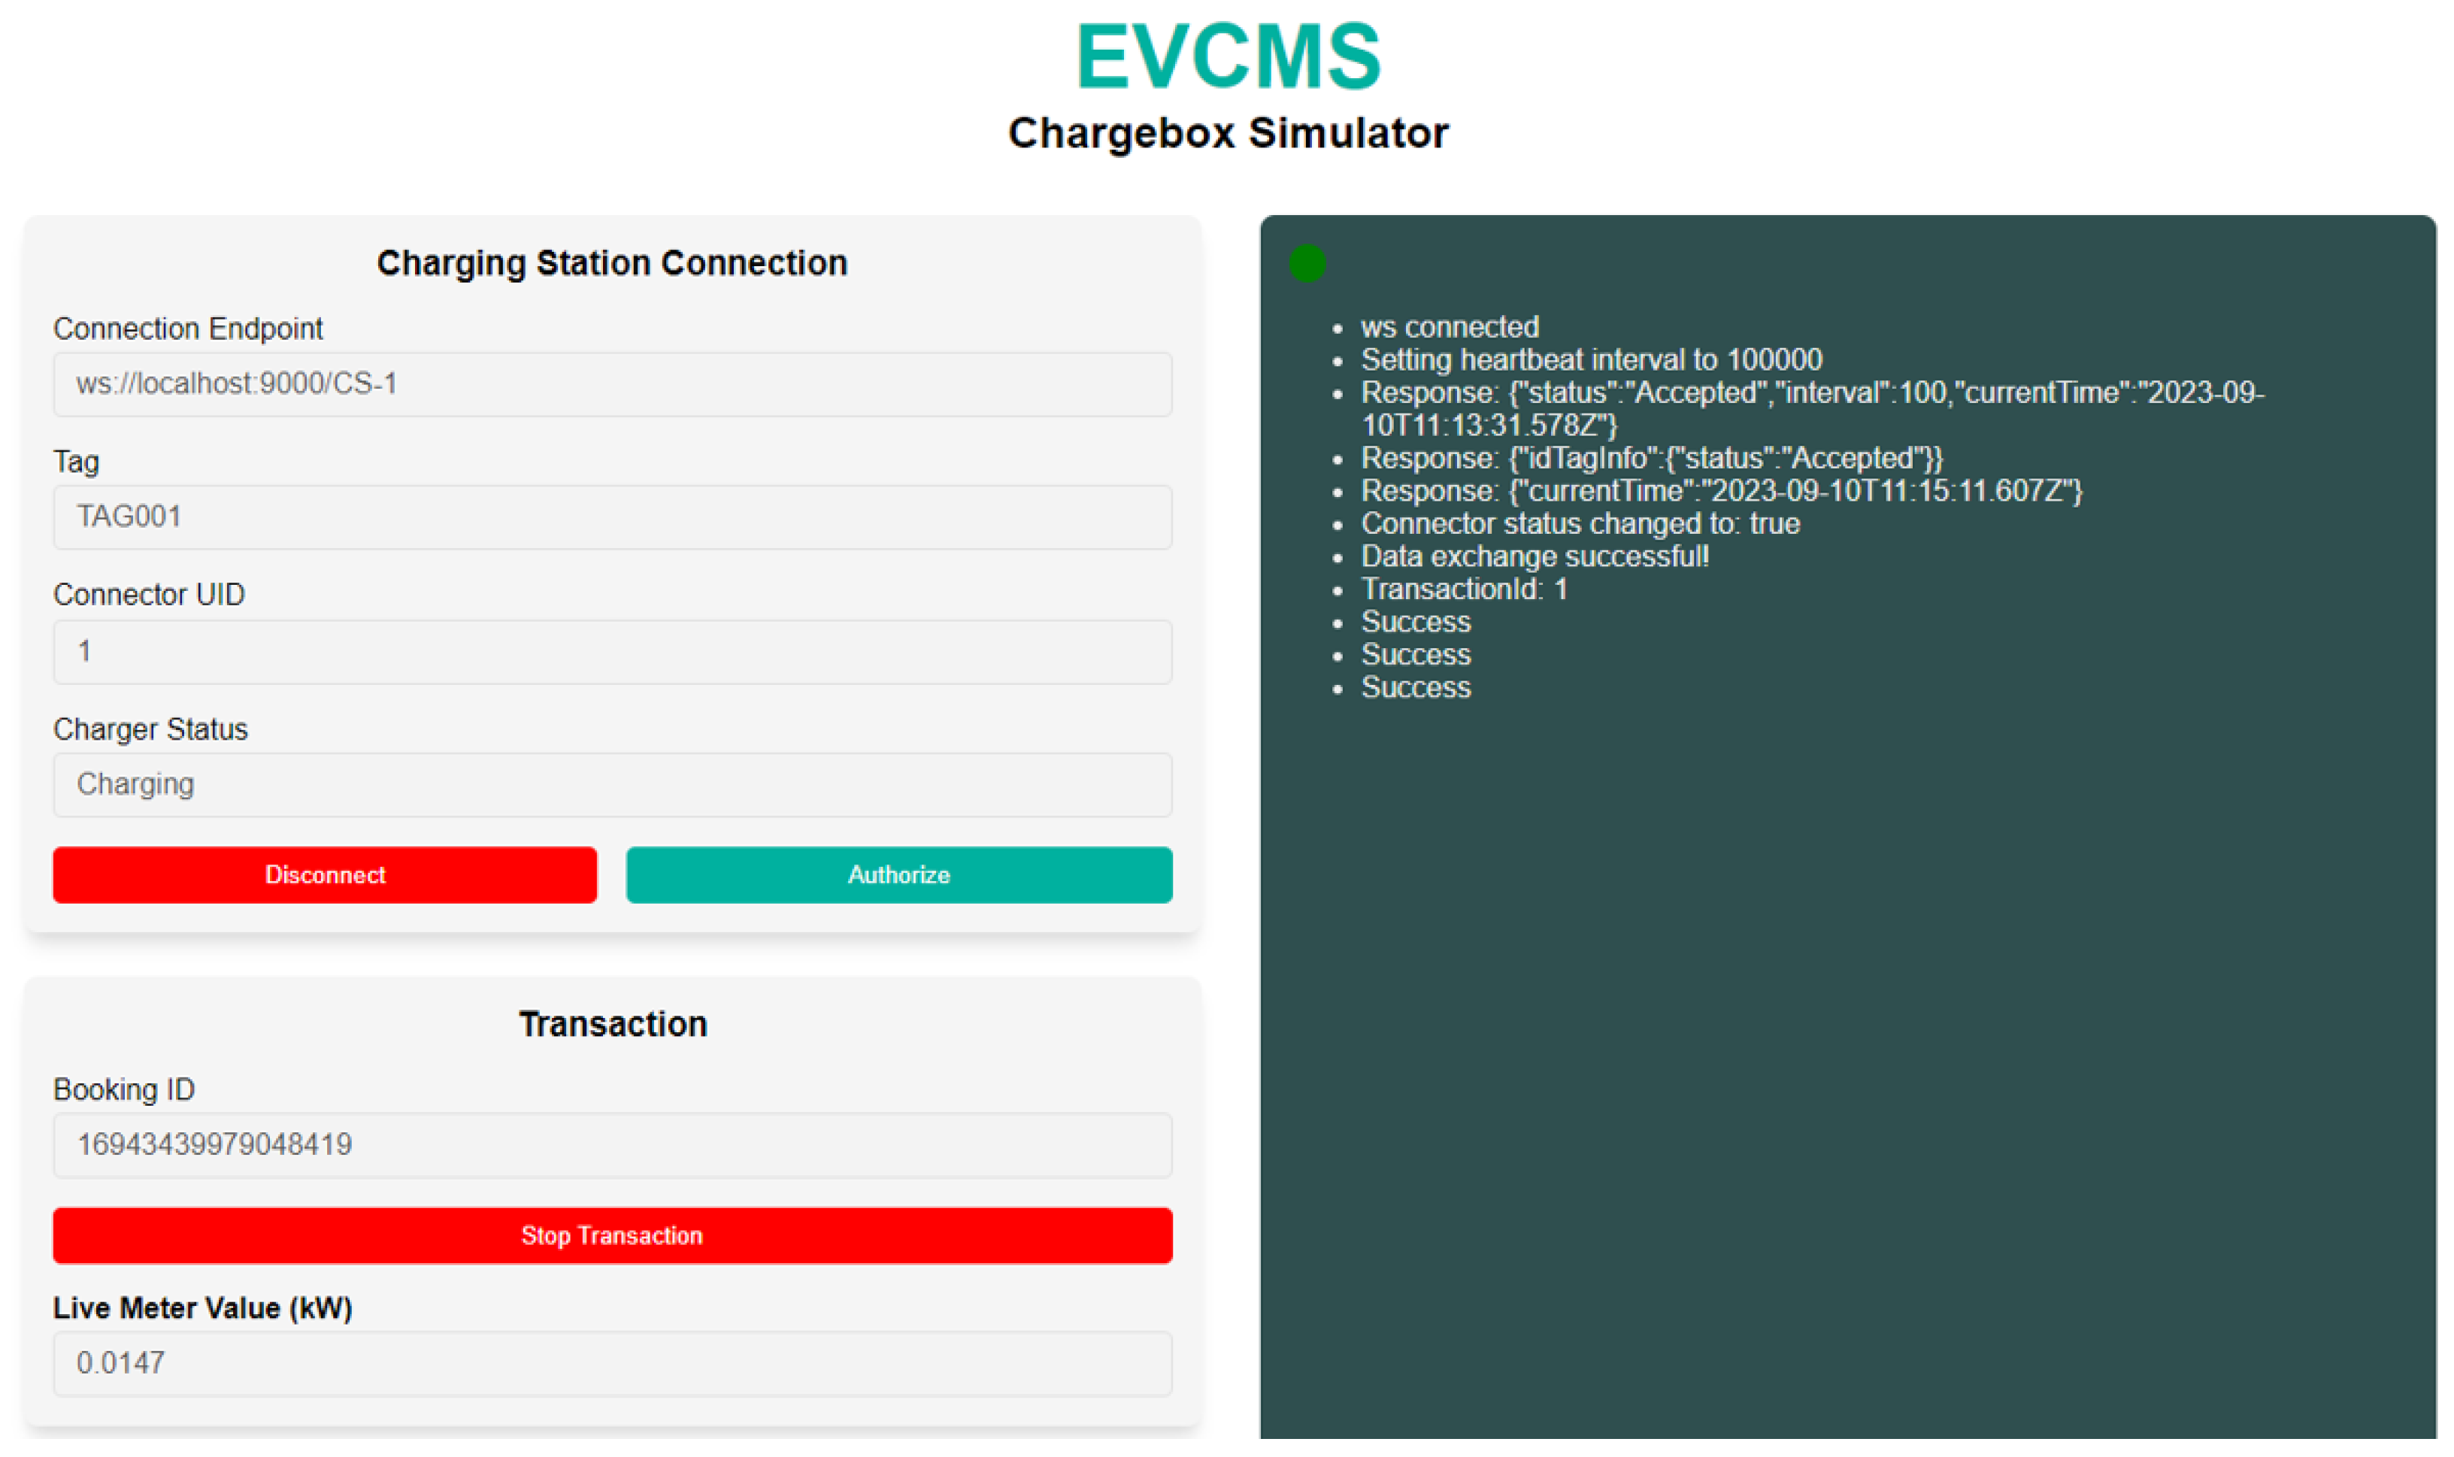Click the Chargebox Simulator subtitle
Viewport: 2454px width, 1457px height.
pyautogui.click(x=1228, y=132)
